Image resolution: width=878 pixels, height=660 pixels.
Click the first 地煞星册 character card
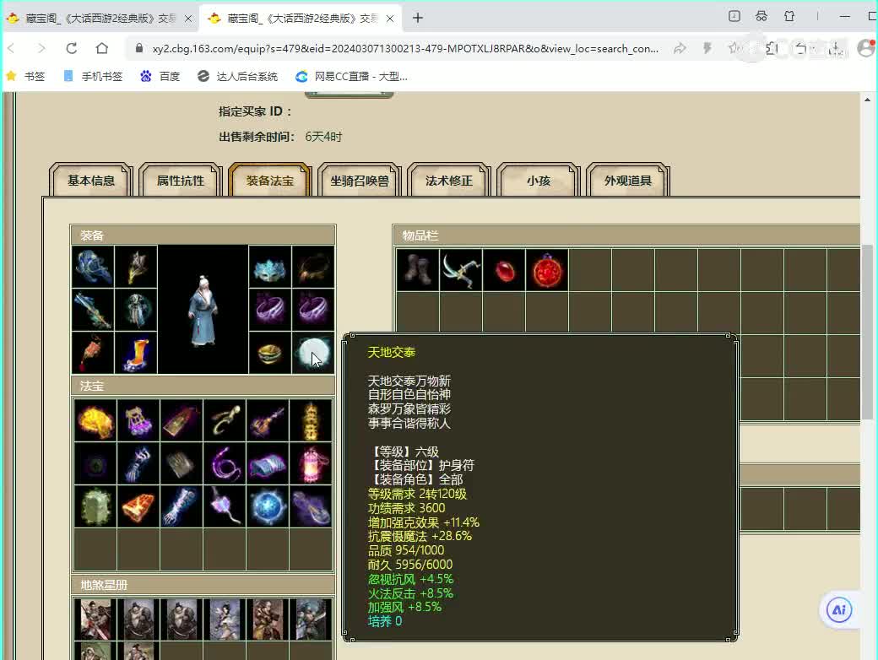tap(95, 619)
